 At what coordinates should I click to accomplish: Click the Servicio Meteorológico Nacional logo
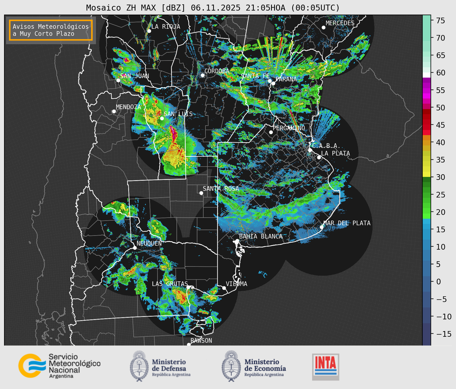pyautogui.click(x=59, y=366)
